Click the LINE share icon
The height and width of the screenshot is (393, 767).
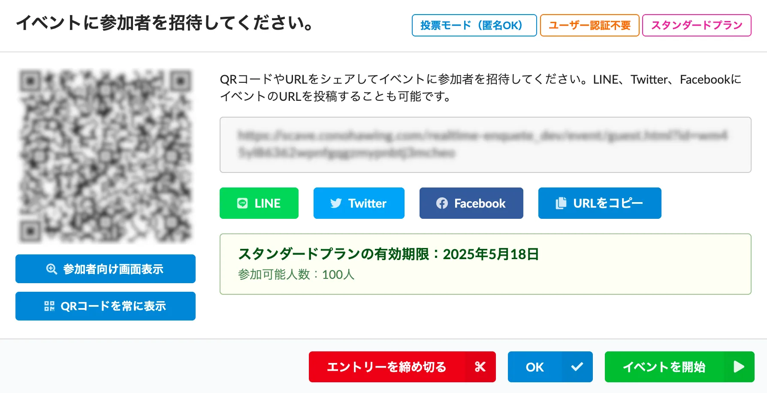[x=243, y=203]
